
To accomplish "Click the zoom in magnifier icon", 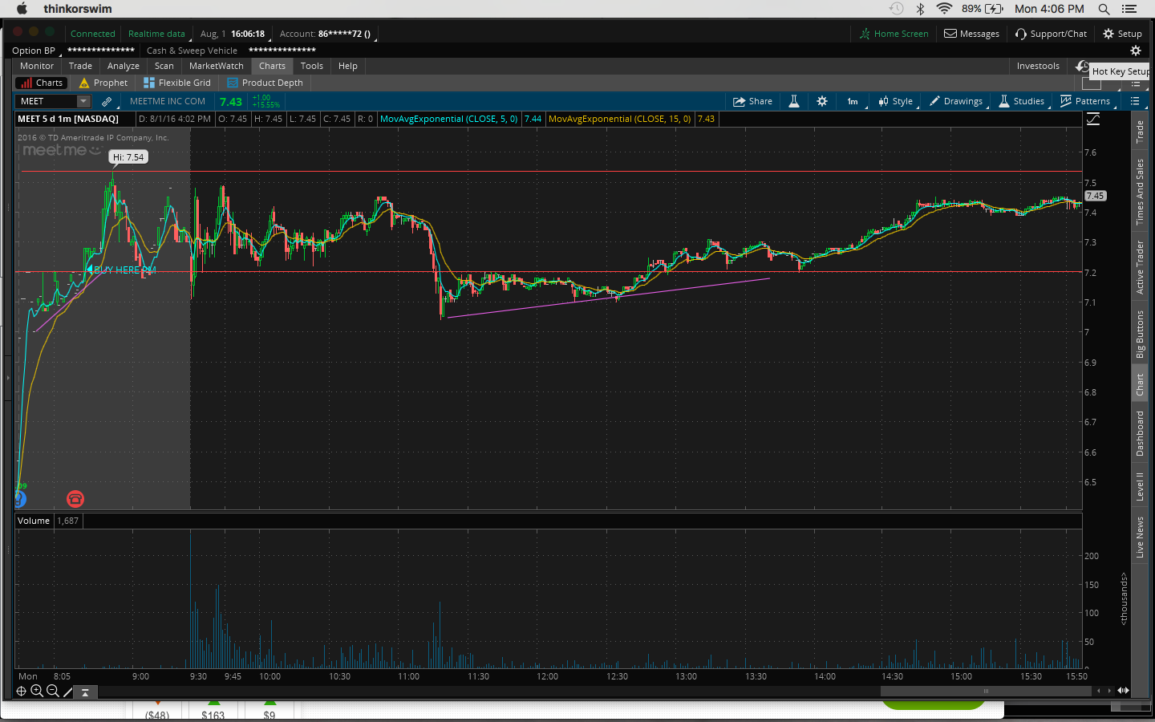I will pos(37,691).
